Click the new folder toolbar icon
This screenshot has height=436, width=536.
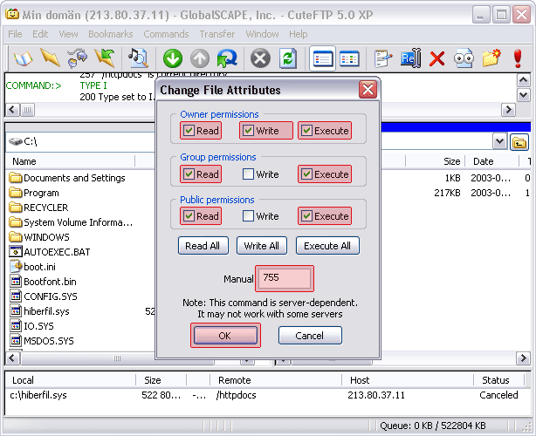[x=491, y=58]
